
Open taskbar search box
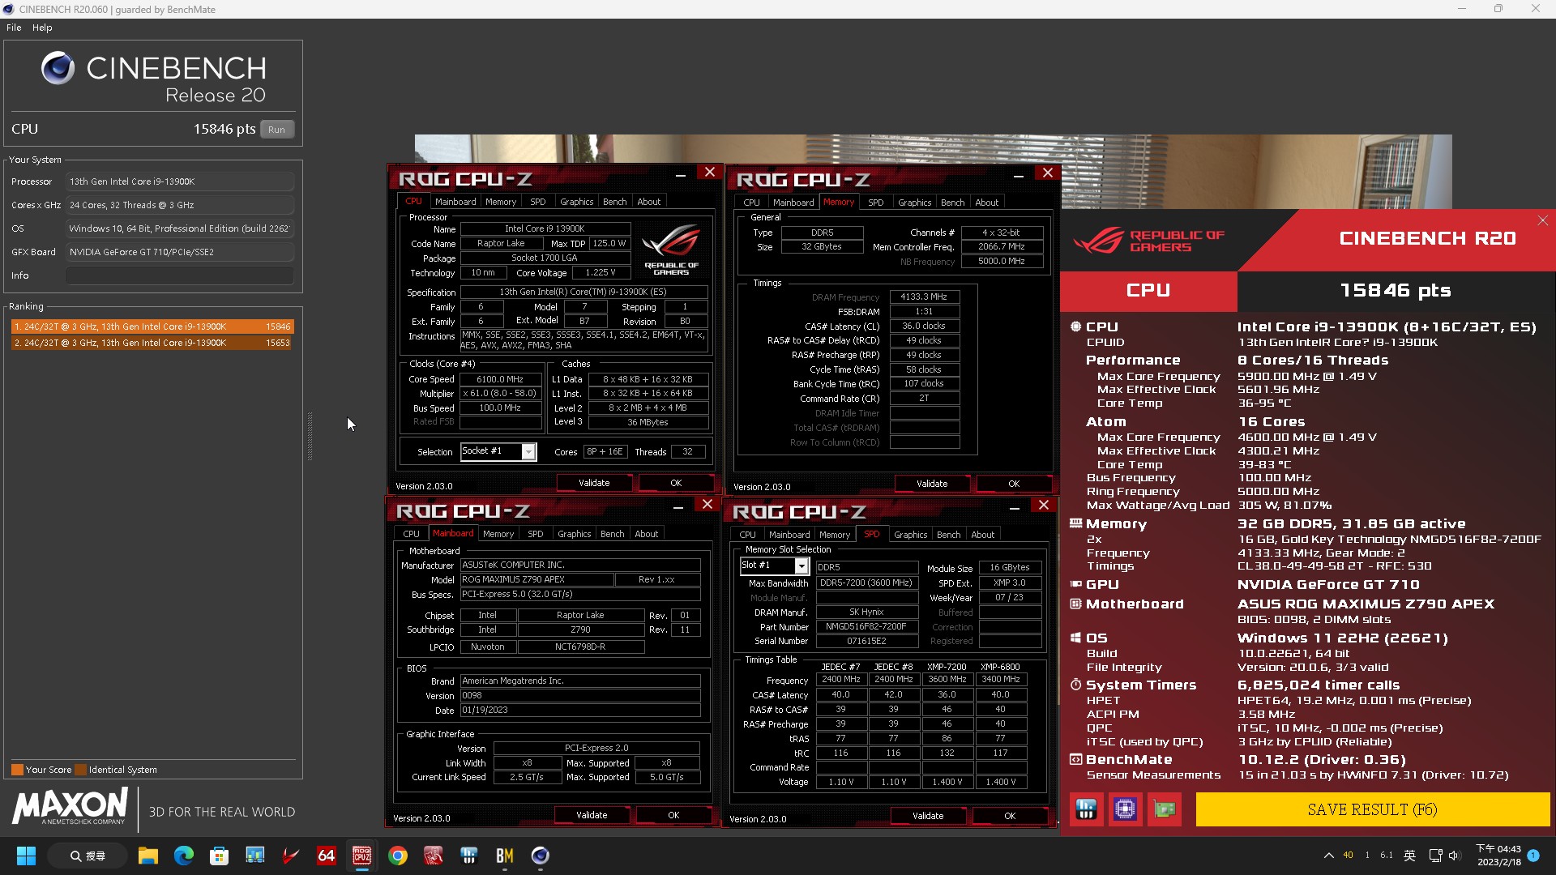[x=88, y=856]
